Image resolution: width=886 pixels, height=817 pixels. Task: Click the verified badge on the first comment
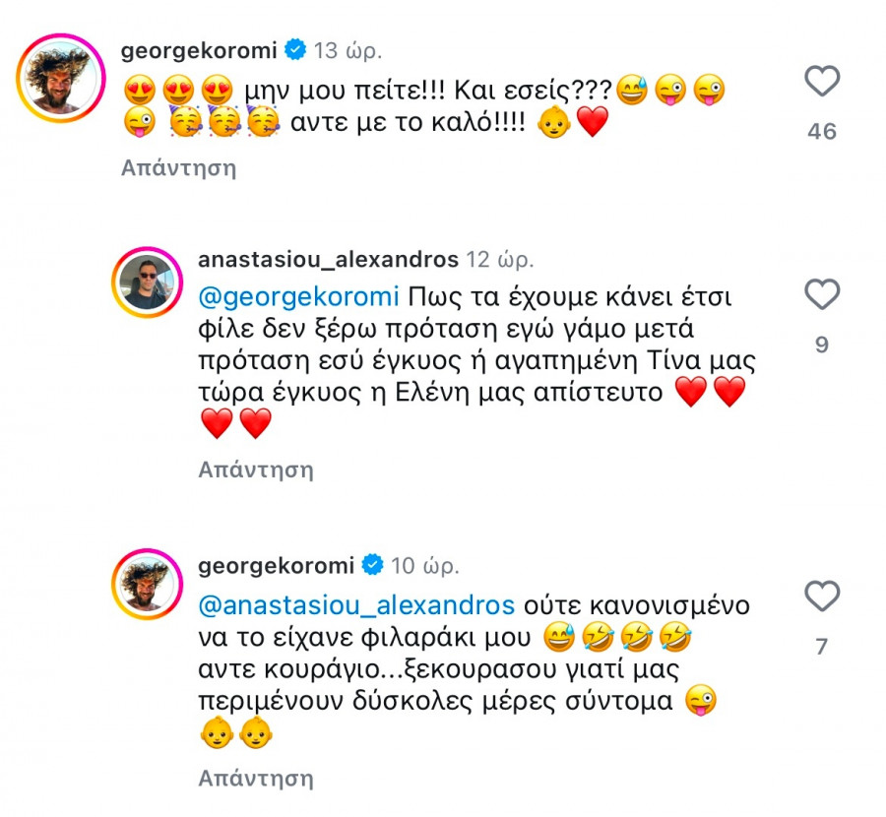click(293, 48)
